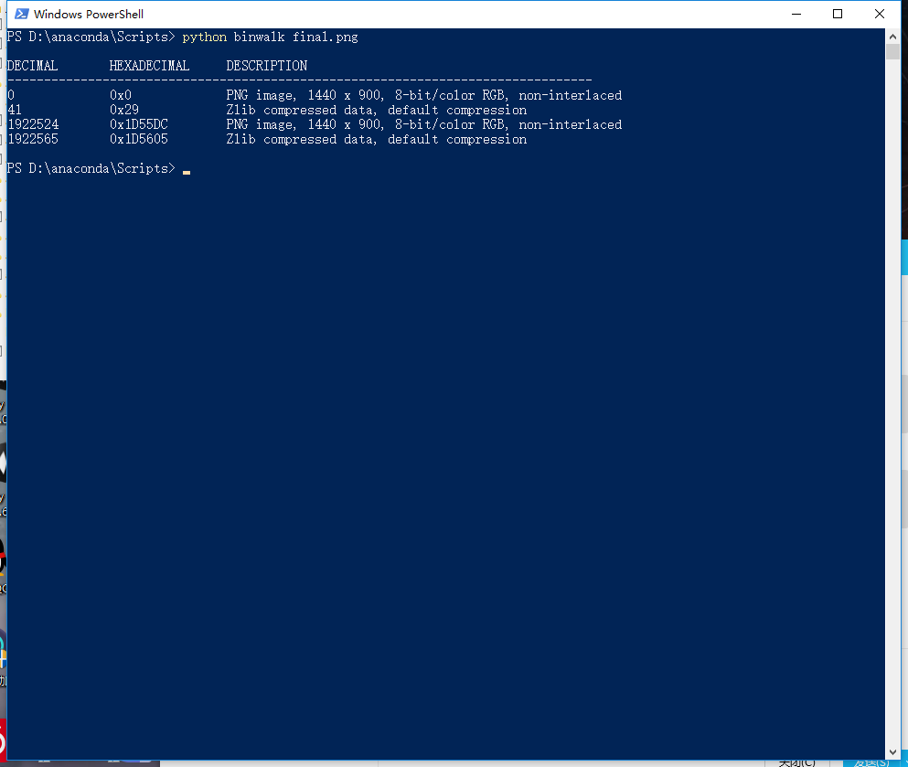Click the scrollbar up arrow

click(894, 36)
